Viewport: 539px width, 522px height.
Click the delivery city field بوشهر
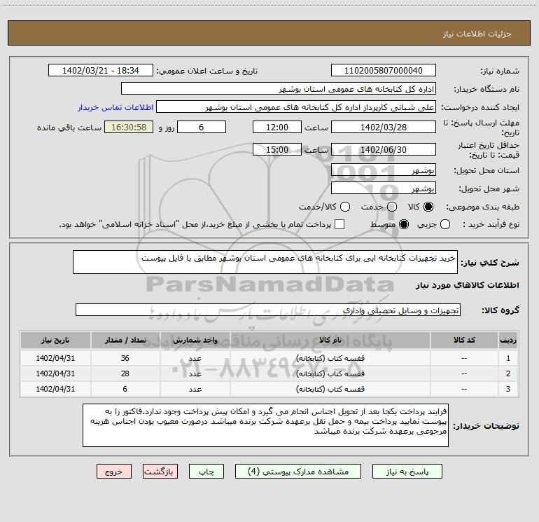[x=384, y=188]
